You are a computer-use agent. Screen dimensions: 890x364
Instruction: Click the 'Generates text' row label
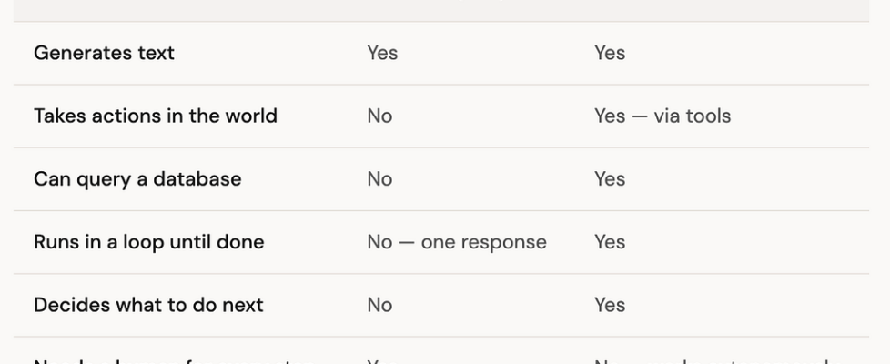click(104, 53)
